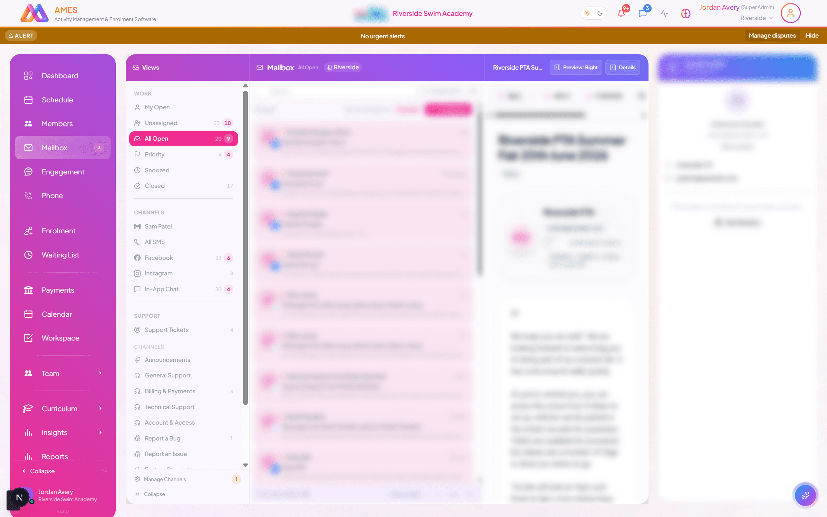Viewport: 827px width, 517px height.
Task: Open Dashboard in the sidebar
Action: pyautogui.click(x=63, y=76)
